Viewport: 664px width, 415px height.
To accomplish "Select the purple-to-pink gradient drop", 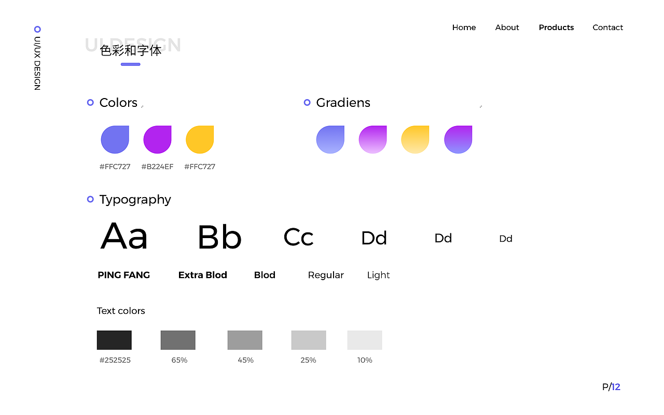I will (x=372, y=140).
